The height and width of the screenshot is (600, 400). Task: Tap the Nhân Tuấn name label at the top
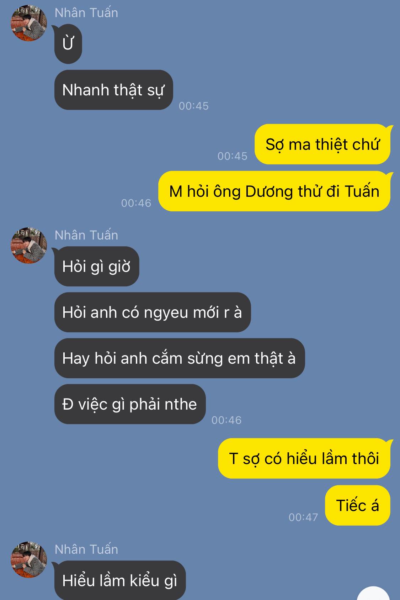pyautogui.click(x=86, y=13)
